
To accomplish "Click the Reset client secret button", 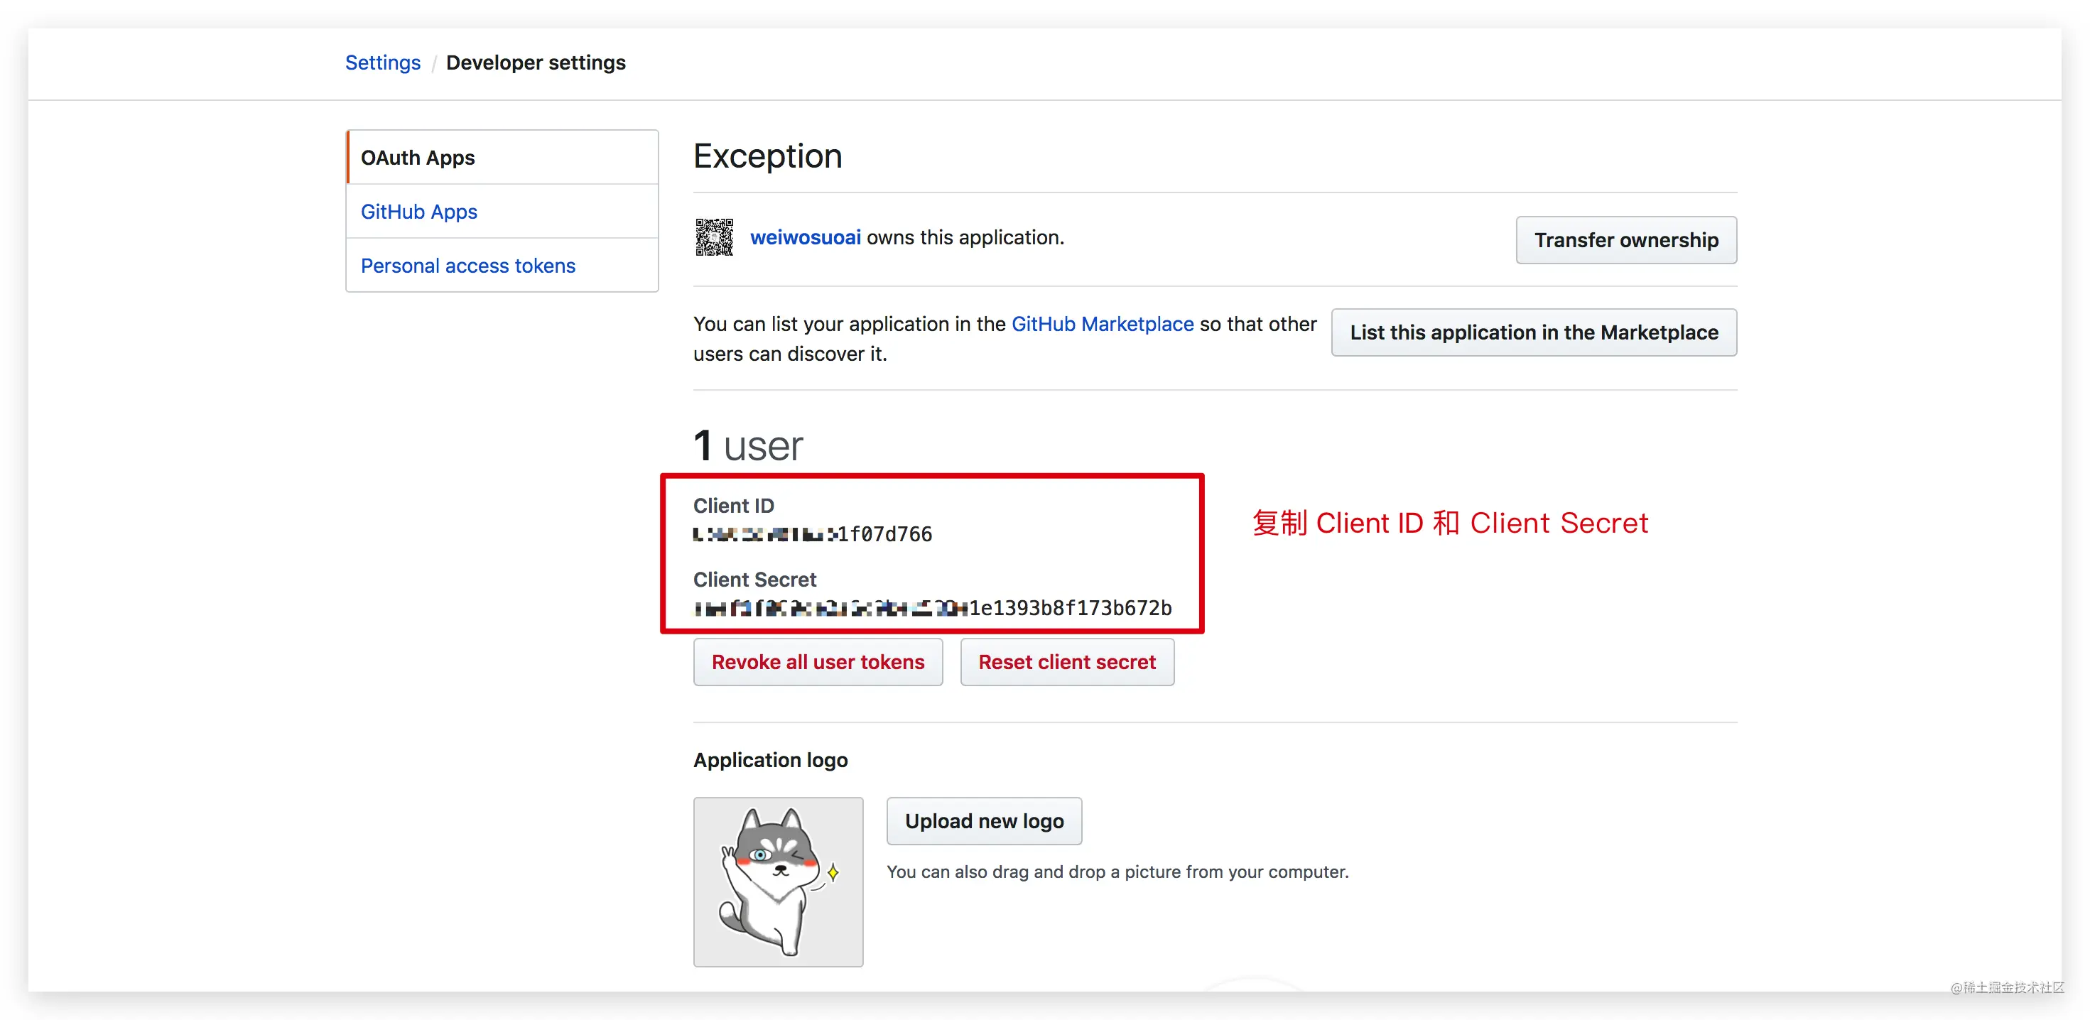I will tap(1067, 662).
